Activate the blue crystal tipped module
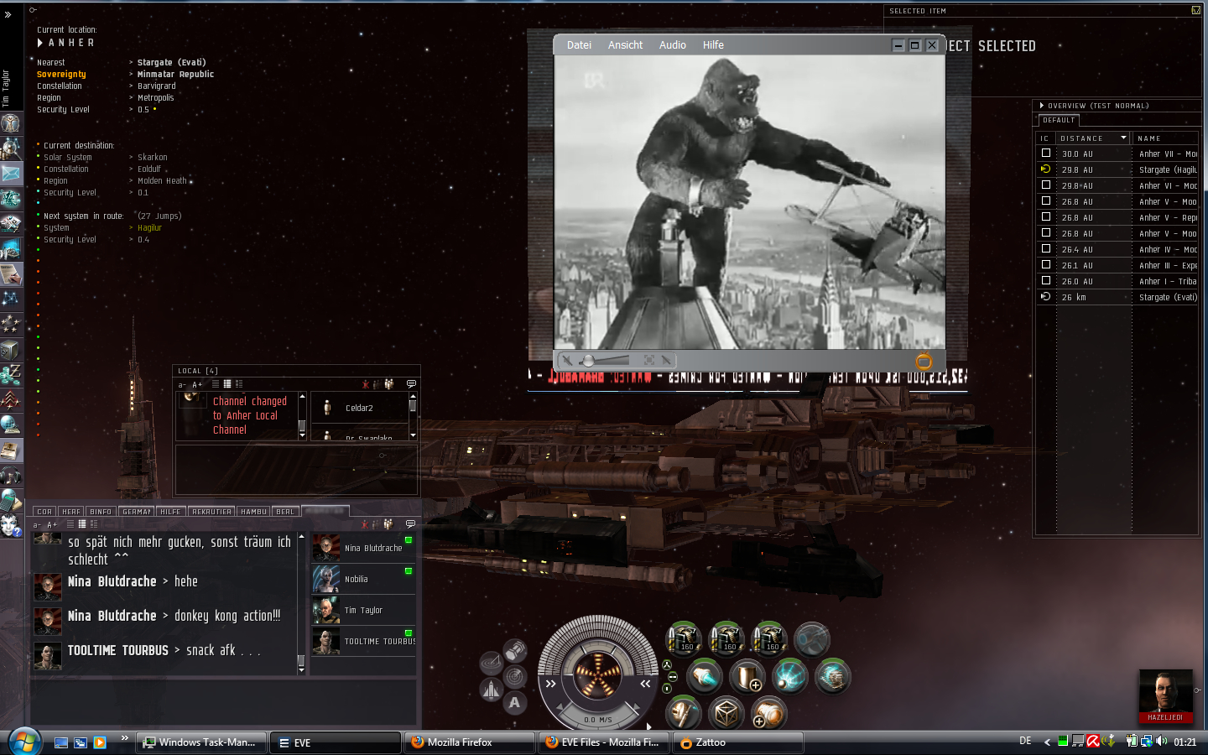Viewport: 1208px width, 755px height. [705, 676]
